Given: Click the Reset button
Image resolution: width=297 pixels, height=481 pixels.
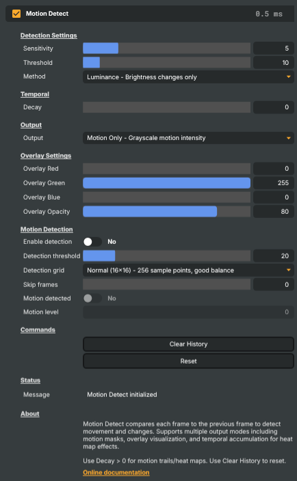Looking at the screenshot, I should [x=188, y=361].
